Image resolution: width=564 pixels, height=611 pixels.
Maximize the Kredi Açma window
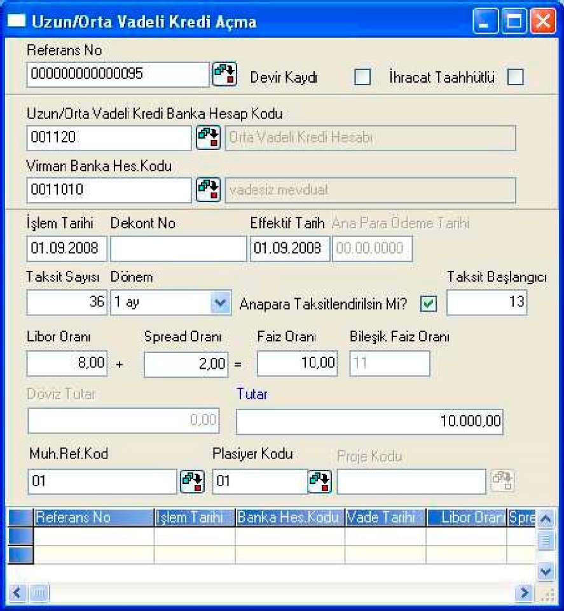tap(514, 20)
